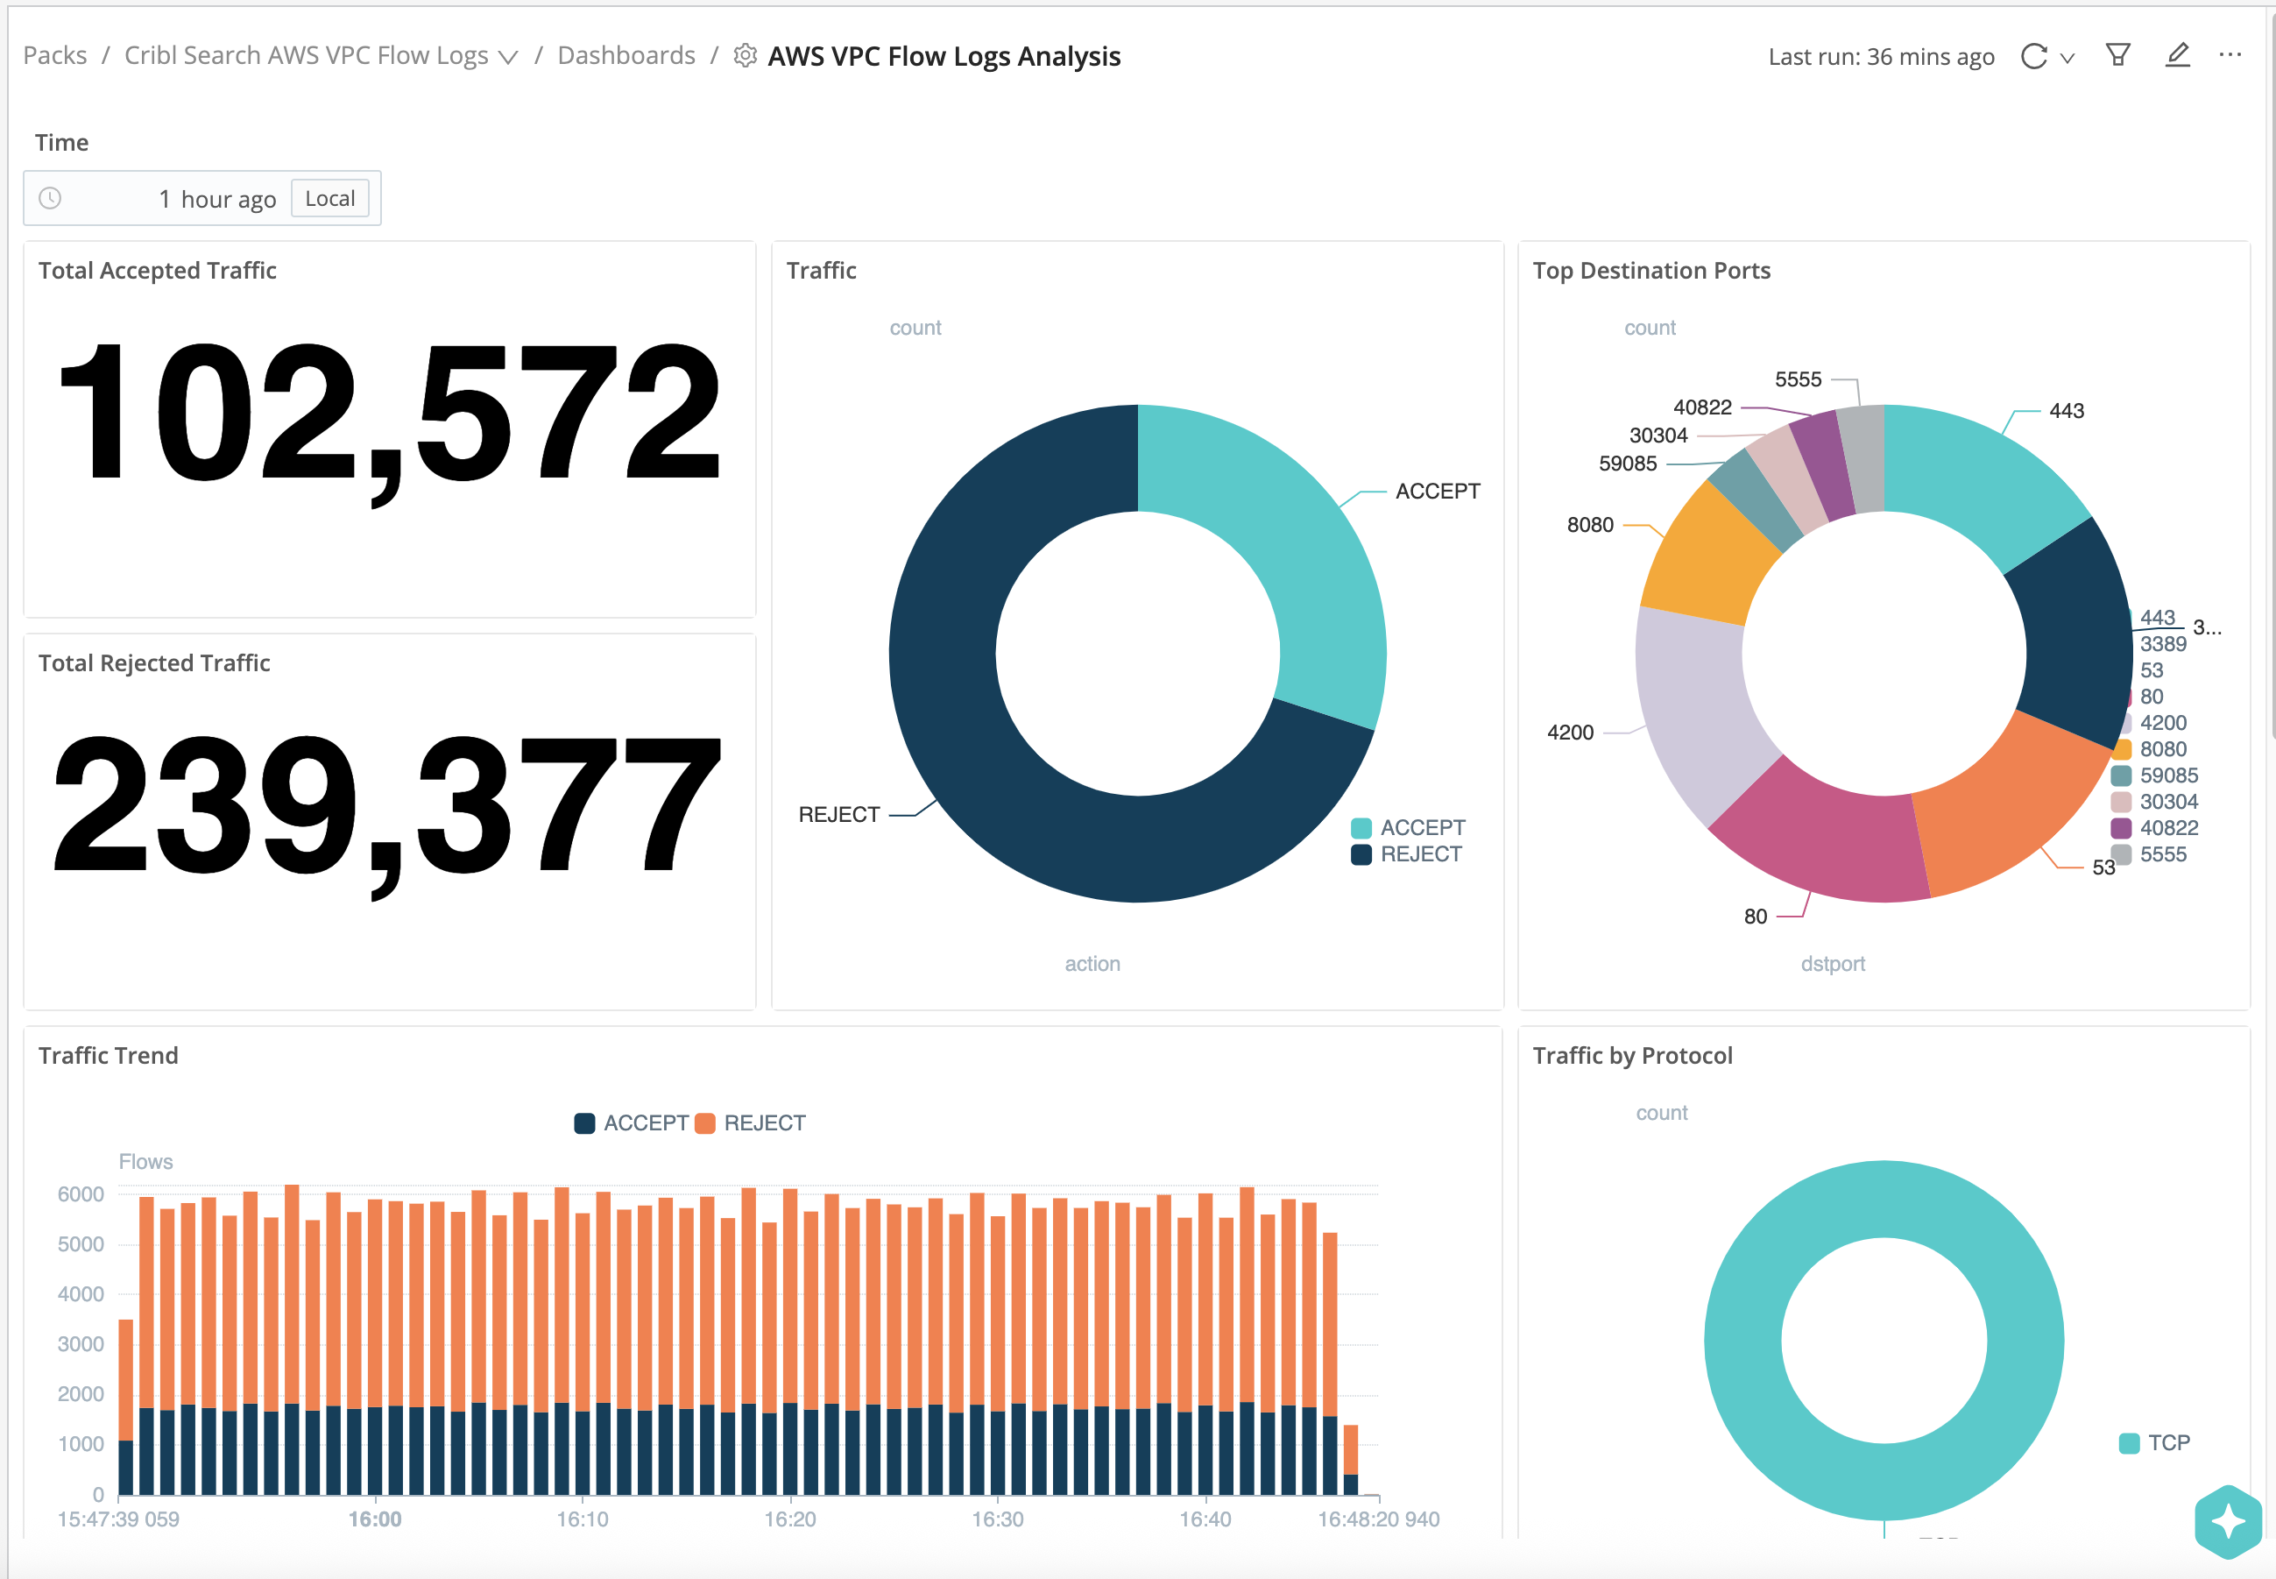This screenshot has height=1579, width=2276.
Task: Open the AI assistant sparkle button
Action: [2228, 1520]
